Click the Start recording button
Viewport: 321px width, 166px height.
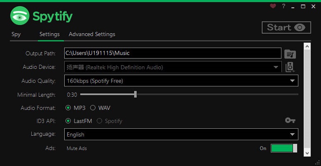point(286,27)
